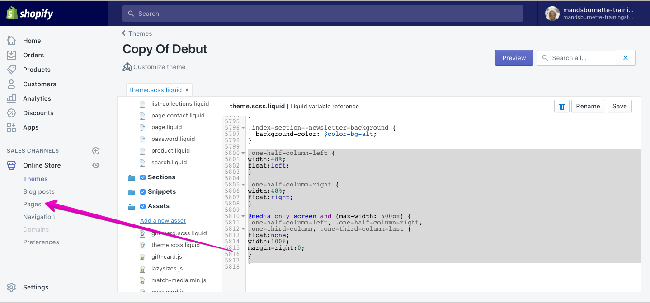Open Orders in sidebar

point(33,55)
